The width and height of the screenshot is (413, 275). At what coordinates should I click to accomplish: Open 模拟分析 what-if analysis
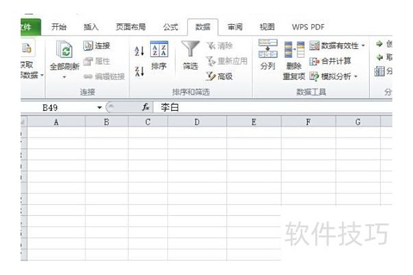click(x=330, y=76)
